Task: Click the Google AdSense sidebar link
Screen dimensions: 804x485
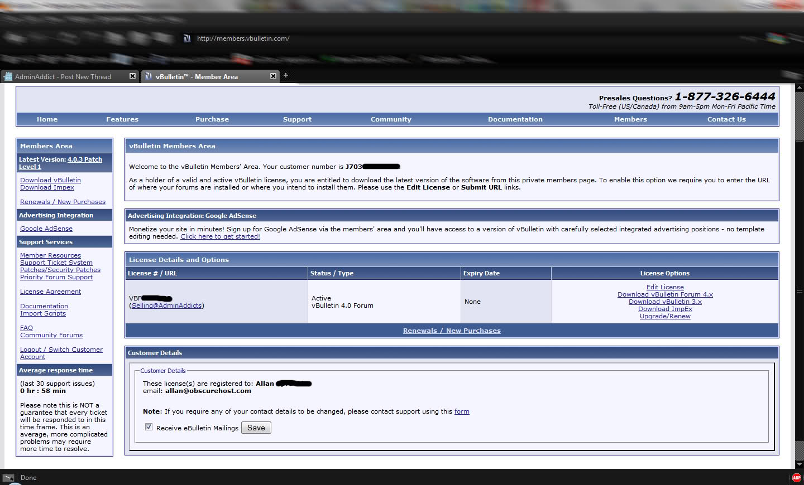Action: pyautogui.click(x=46, y=229)
